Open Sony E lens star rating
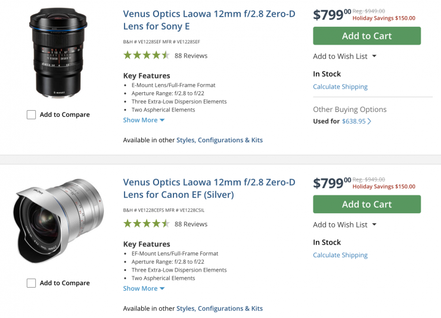The height and width of the screenshot is (318, 441). click(146, 55)
